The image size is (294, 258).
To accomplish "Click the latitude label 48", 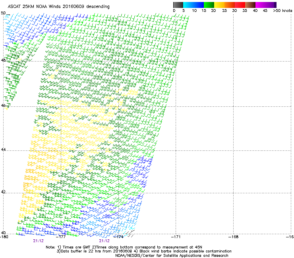I will [x=3, y=60].
